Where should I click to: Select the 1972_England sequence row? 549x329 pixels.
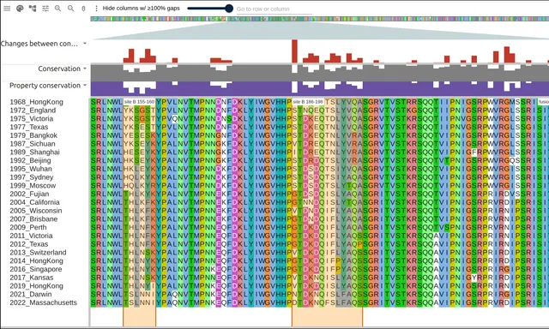(x=33, y=111)
